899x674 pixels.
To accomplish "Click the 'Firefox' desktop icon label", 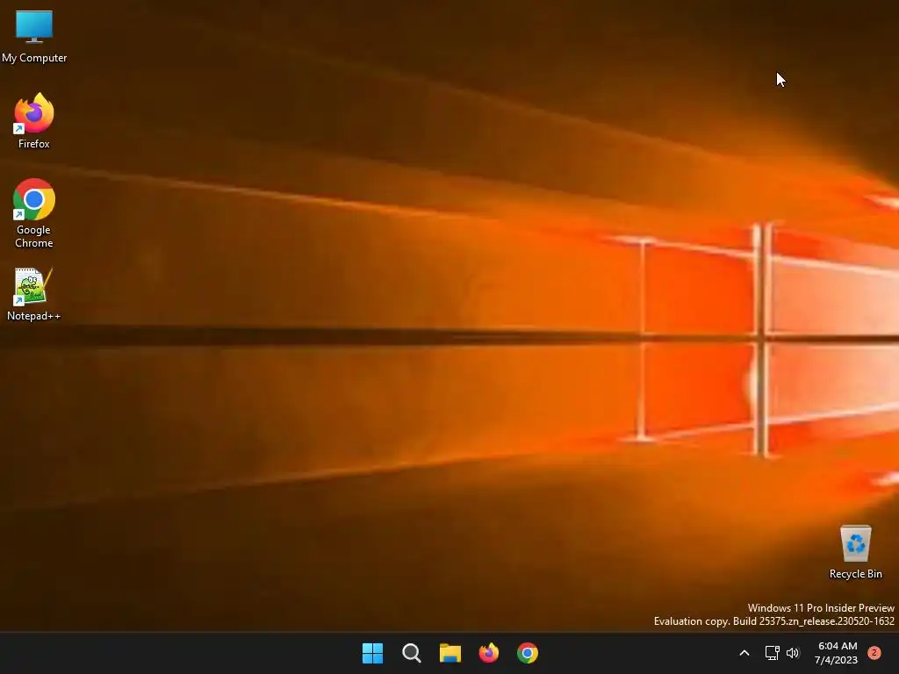I will pos(34,144).
